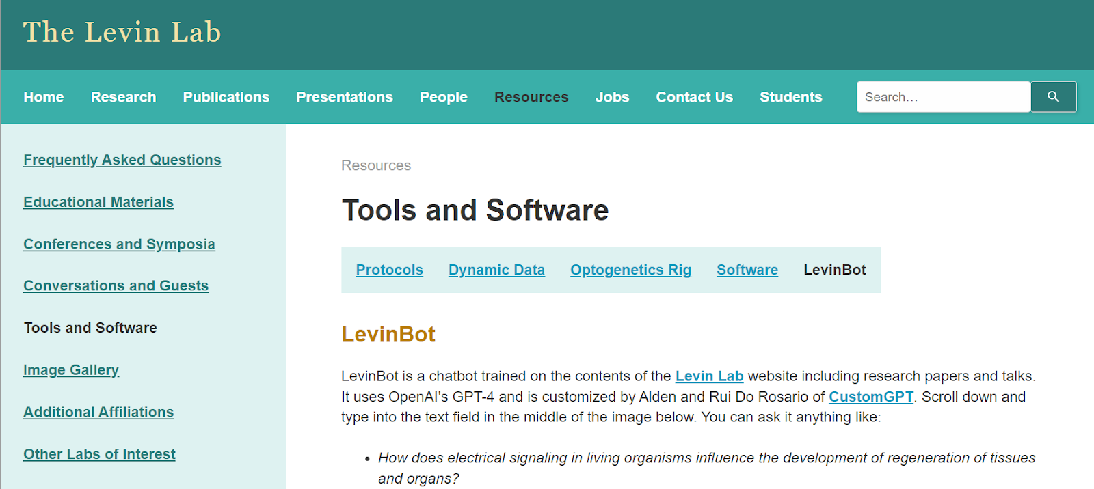Open the People menu item
The image size is (1094, 489).
click(444, 97)
